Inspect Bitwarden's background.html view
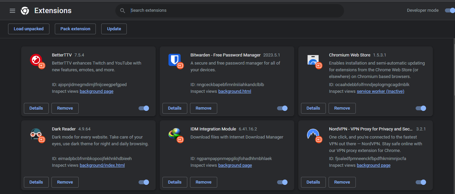The height and width of the screenshot is (194, 455). [x=235, y=91]
